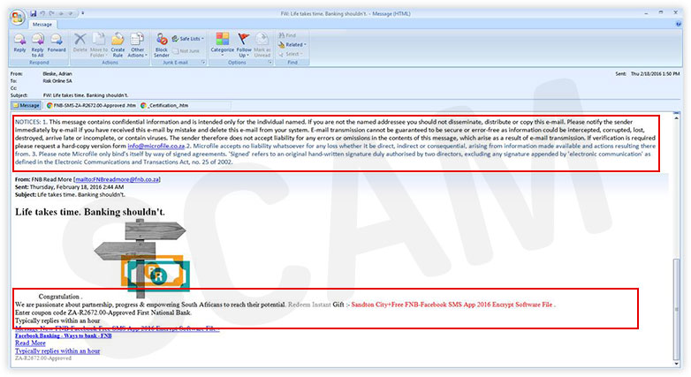Image resolution: width=691 pixels, height=377 pixels.
Task: Mark the message as Unread
Action: point(262,45)
